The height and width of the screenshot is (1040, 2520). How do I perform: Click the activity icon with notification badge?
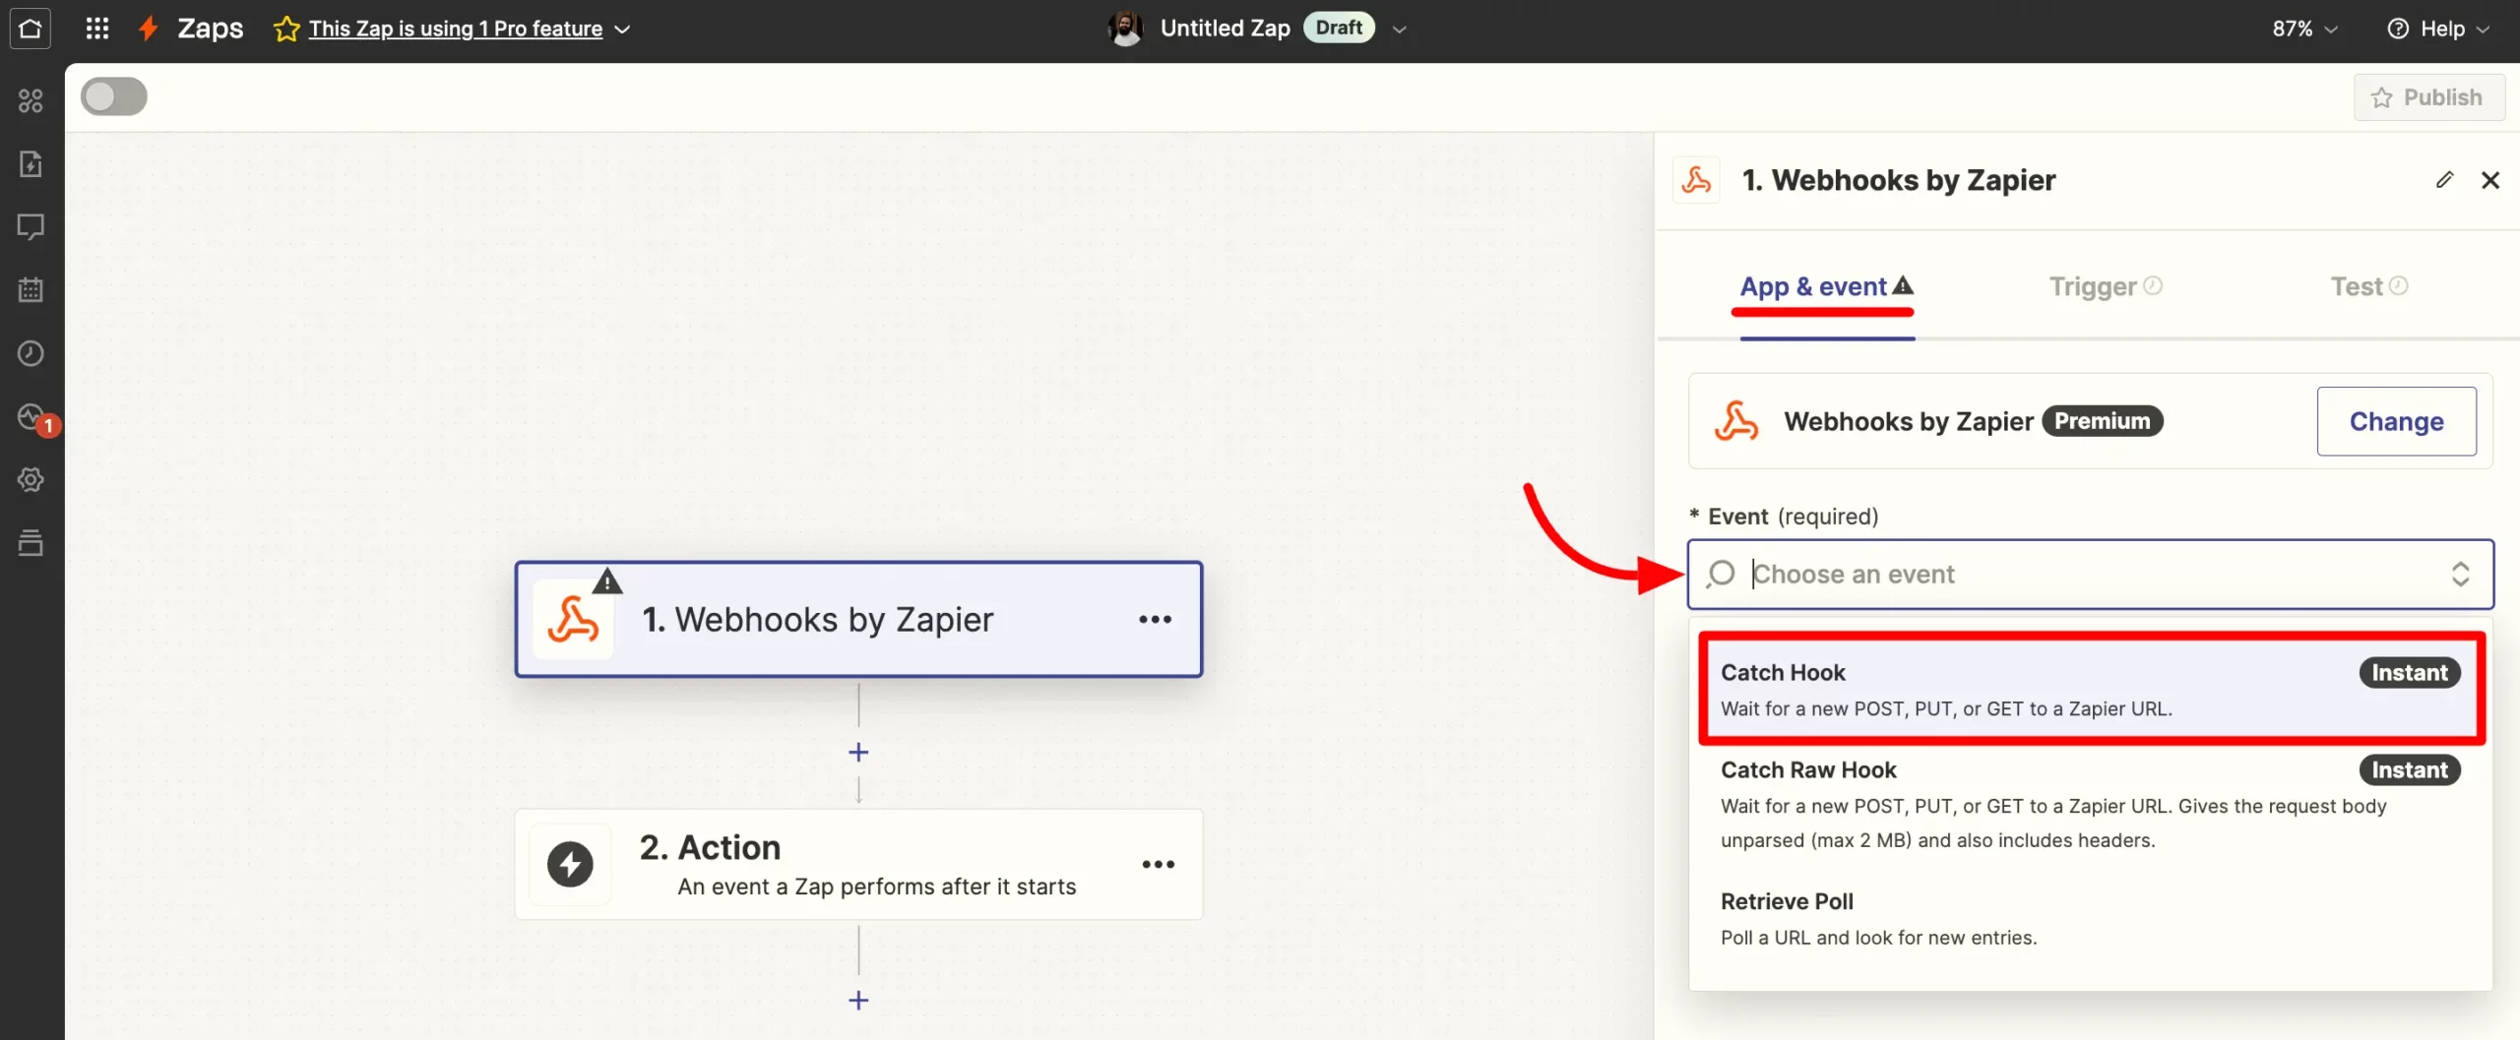click(32, 418)
